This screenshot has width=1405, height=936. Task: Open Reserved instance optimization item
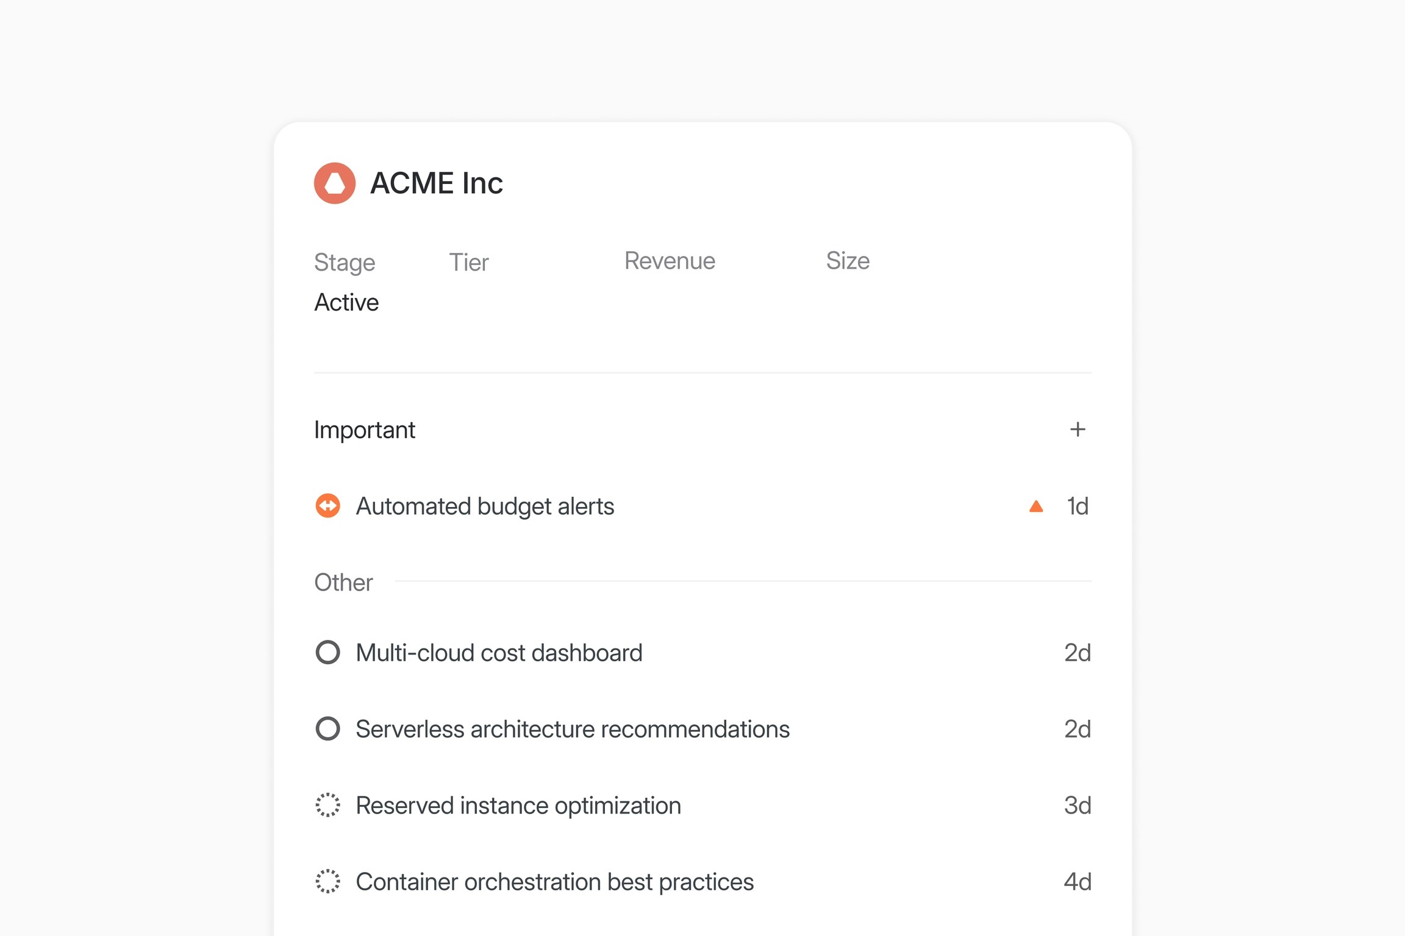click(x=518, y=805)
